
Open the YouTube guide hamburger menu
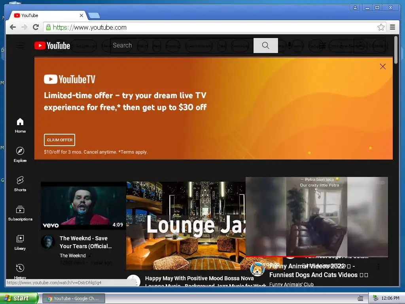pos(20,46)
